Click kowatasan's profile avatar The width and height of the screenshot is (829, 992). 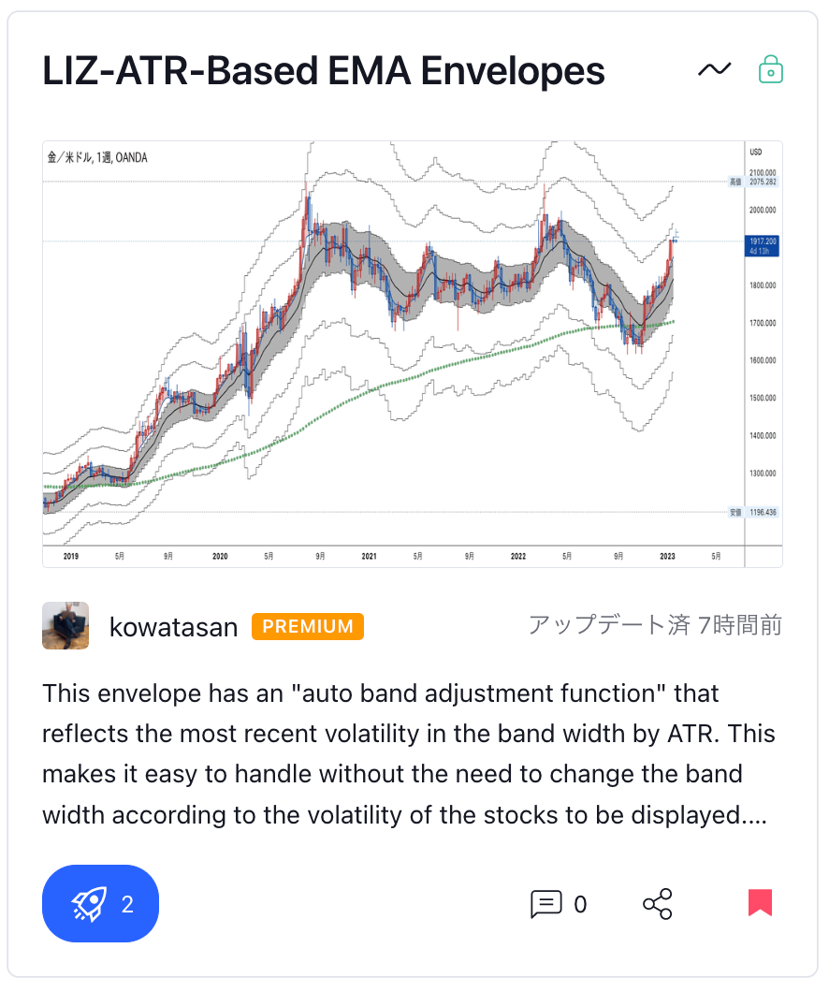65,625
